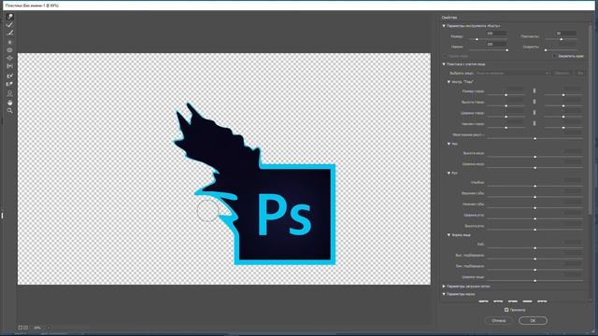Screen dimensions: 598x336
Task: Collapse the Форма лица subsection
Action: 448,235
